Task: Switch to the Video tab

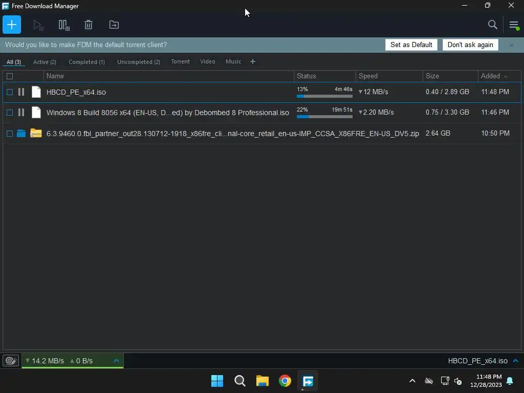Action: point(208,61)
